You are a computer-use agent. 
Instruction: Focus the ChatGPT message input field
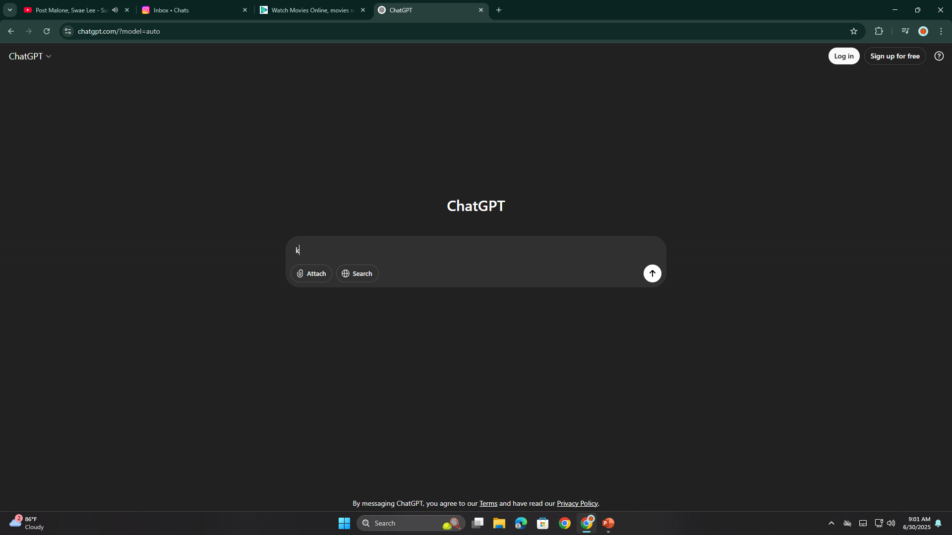tap(476, 250)
